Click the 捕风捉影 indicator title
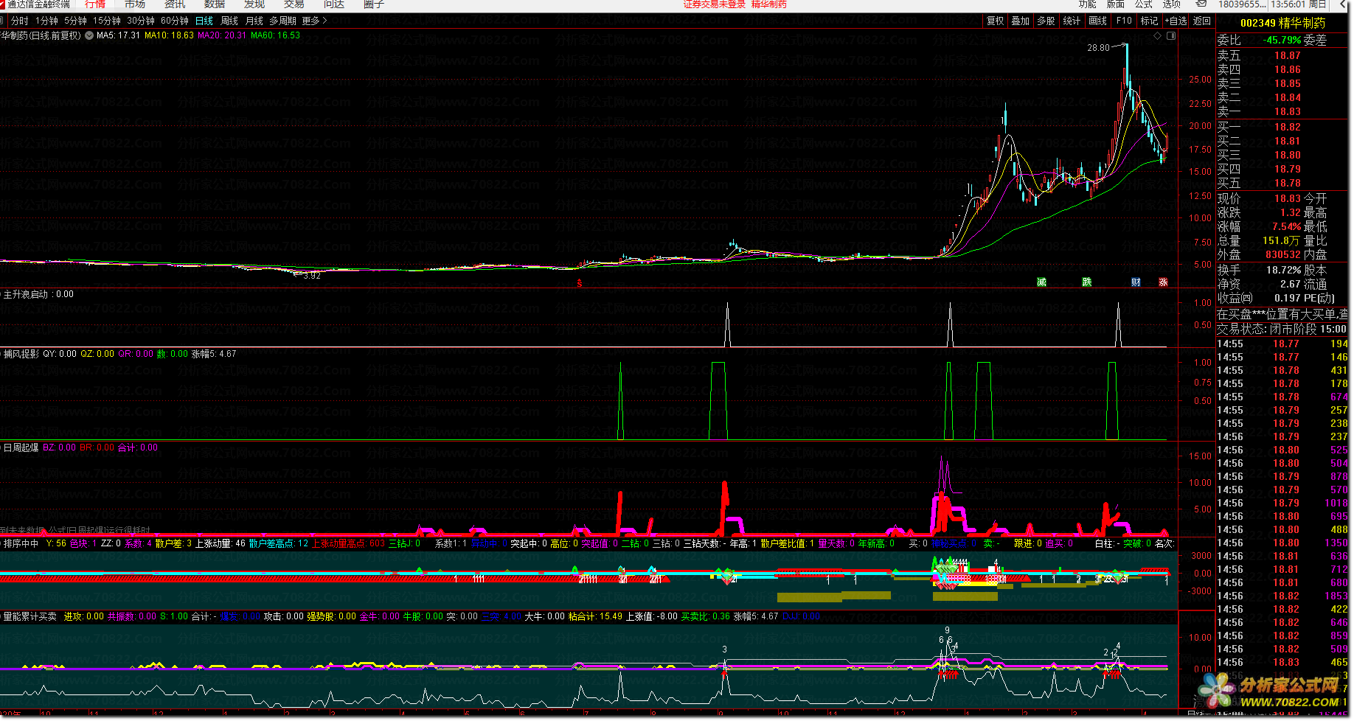Viewport: 1354px width, 721px height. pyautogui.click(x=21, y=354)
